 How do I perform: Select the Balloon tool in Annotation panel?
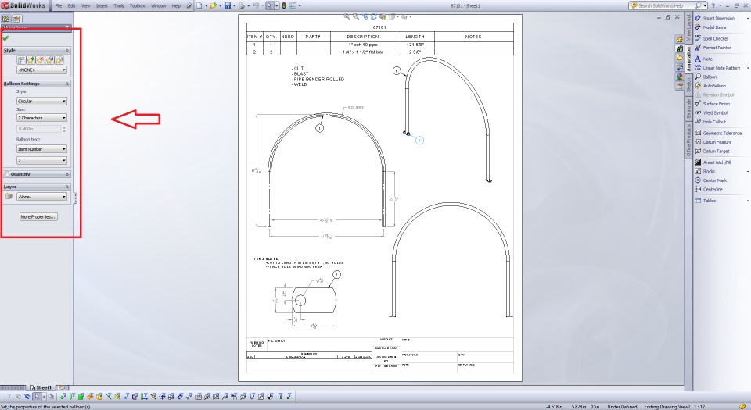tap(706, 77)
